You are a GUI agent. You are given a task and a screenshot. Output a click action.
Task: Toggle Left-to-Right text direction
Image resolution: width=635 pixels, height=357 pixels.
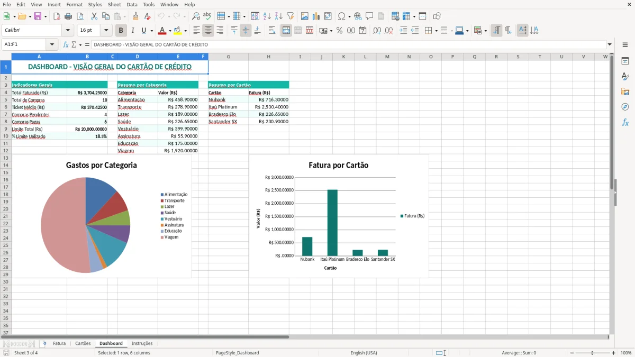496,31
